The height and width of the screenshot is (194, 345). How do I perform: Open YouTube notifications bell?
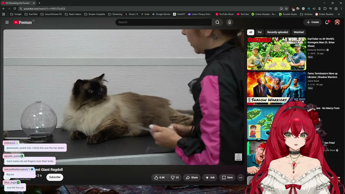tap(327, 22)
